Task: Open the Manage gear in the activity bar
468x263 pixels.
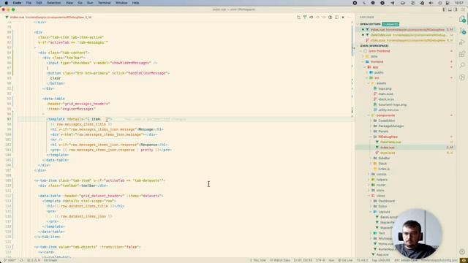Action: tap(462, 251)
